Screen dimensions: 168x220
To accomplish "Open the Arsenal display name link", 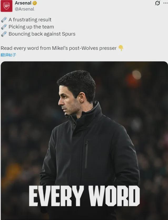I will pos(23,3).
